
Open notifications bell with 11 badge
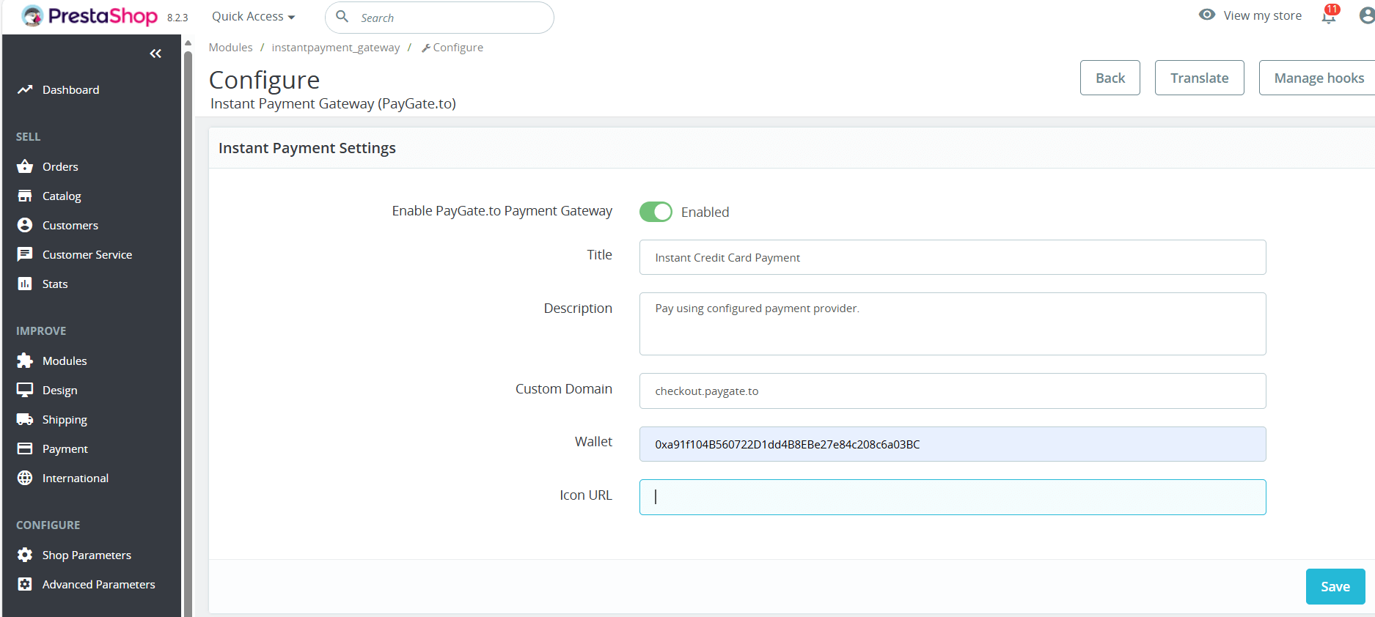pyautogui.click(x=1330, y=15)
